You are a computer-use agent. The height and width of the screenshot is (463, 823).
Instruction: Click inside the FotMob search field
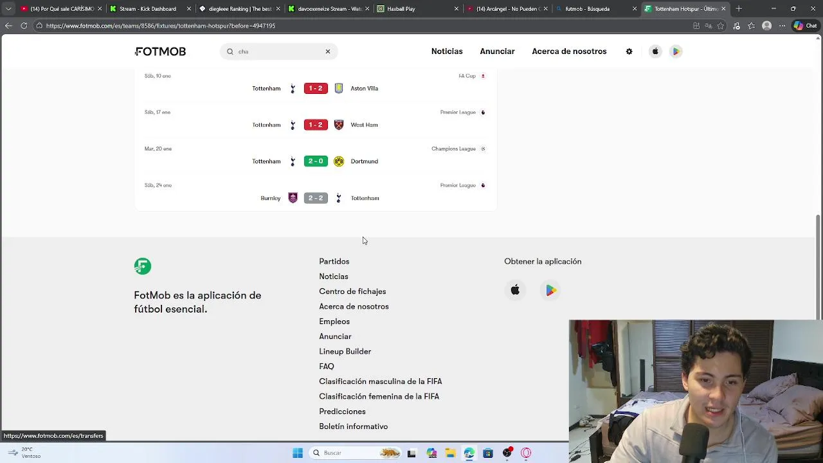[279, 51]
